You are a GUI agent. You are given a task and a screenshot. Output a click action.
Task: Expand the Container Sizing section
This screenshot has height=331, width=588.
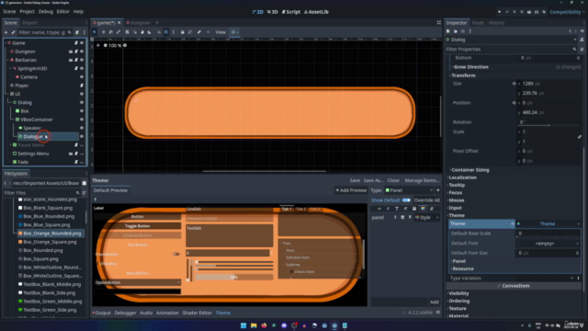pos(469,170)
